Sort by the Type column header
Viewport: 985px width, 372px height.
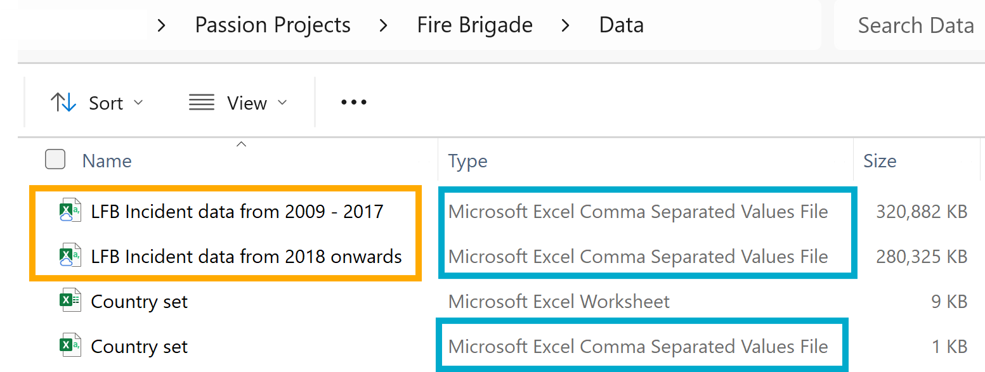pos(467,161)
